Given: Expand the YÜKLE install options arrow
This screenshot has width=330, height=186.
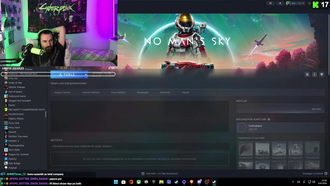Looking at the screenshot, I should pos(86,74).
